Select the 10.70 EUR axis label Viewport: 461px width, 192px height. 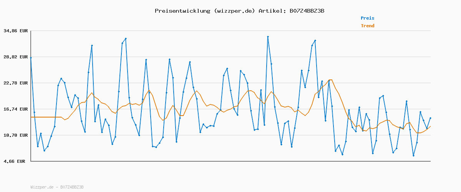click(x=16, y=135)
